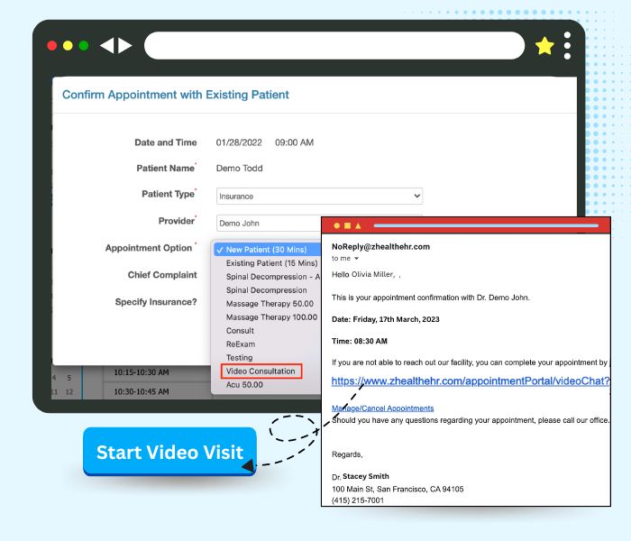Select Existing Patient (15 Mins) option
This screenshot has height=541, width=631.
tap(271, 263)
